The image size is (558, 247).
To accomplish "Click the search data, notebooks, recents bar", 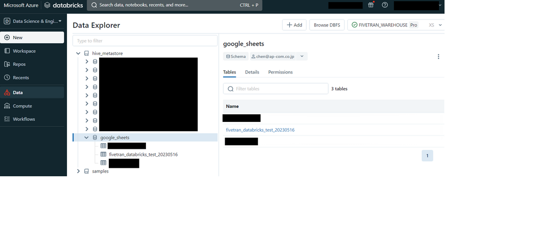I will [174, 5].
